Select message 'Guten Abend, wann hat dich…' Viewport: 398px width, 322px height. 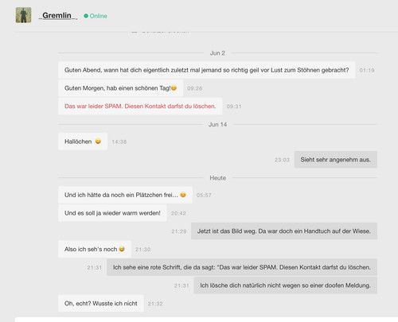click(x=206, y=70)
